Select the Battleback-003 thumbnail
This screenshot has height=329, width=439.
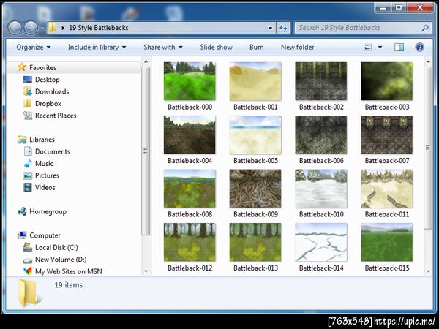click(386, 81)
